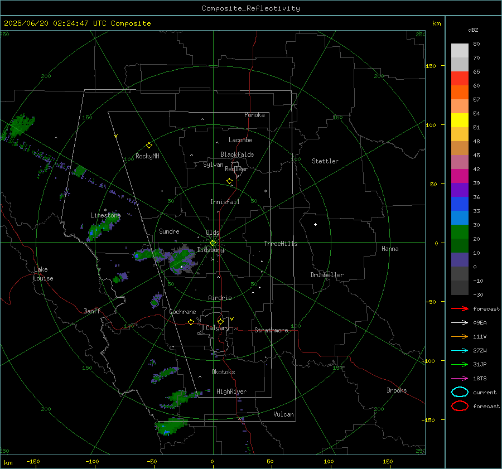The image size is (502, 469).
Task: Select the white 09EA arrow in legend
Action: click(460, 323)
